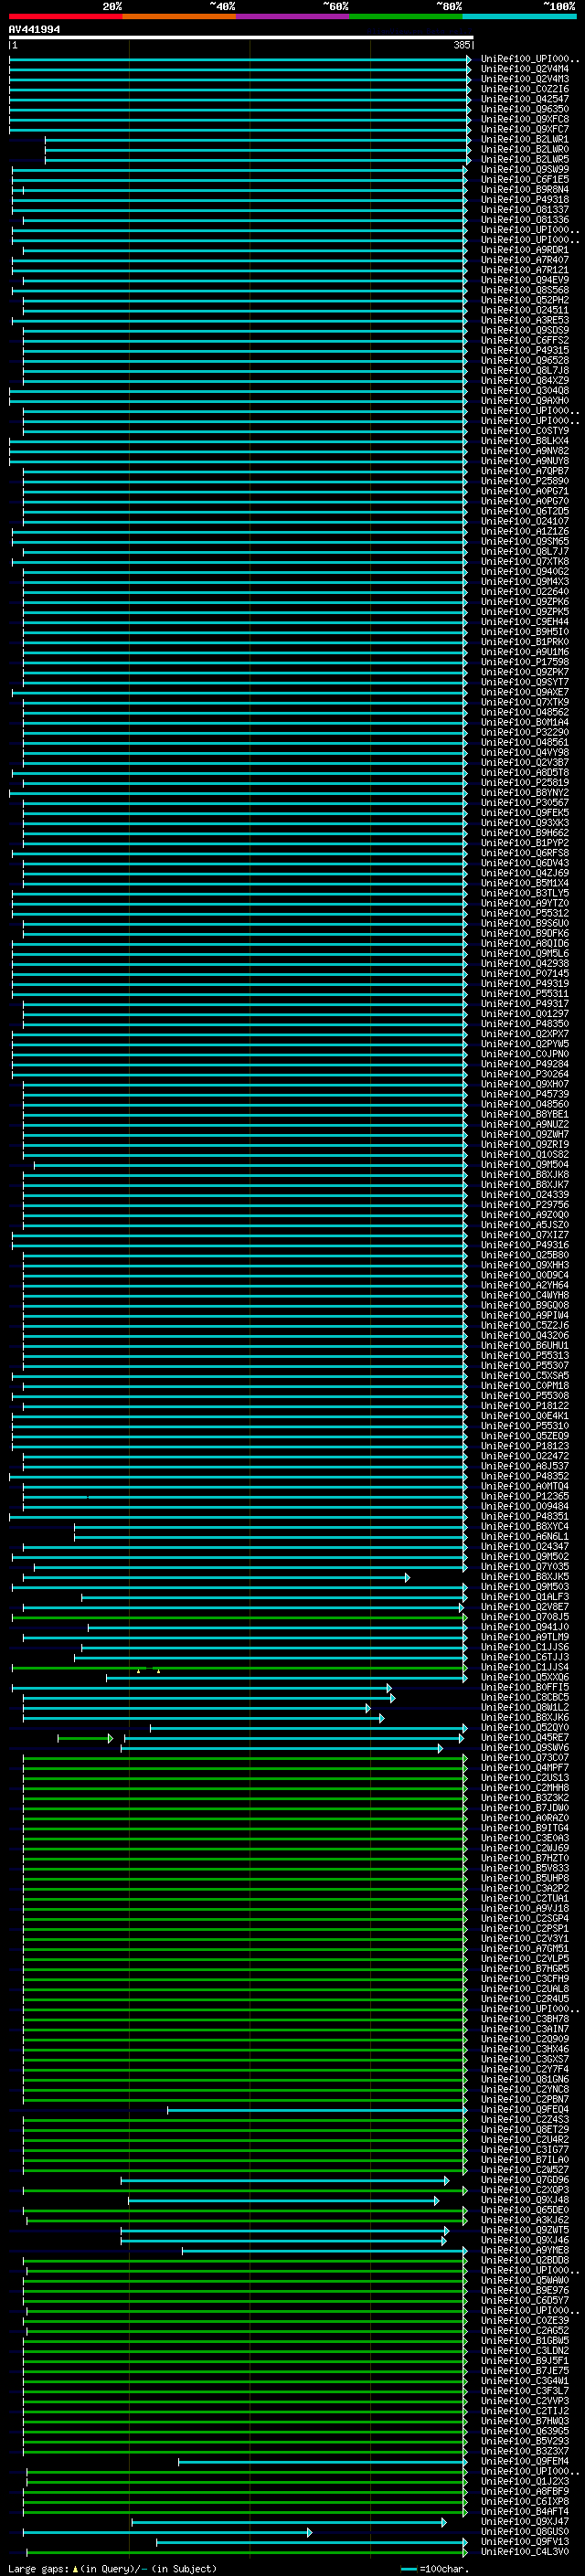The width and height of the screenshot is (585, 2576).
Task: Select hit UniRef100_Q9XFC8
Action: click(x=525, y=119)
